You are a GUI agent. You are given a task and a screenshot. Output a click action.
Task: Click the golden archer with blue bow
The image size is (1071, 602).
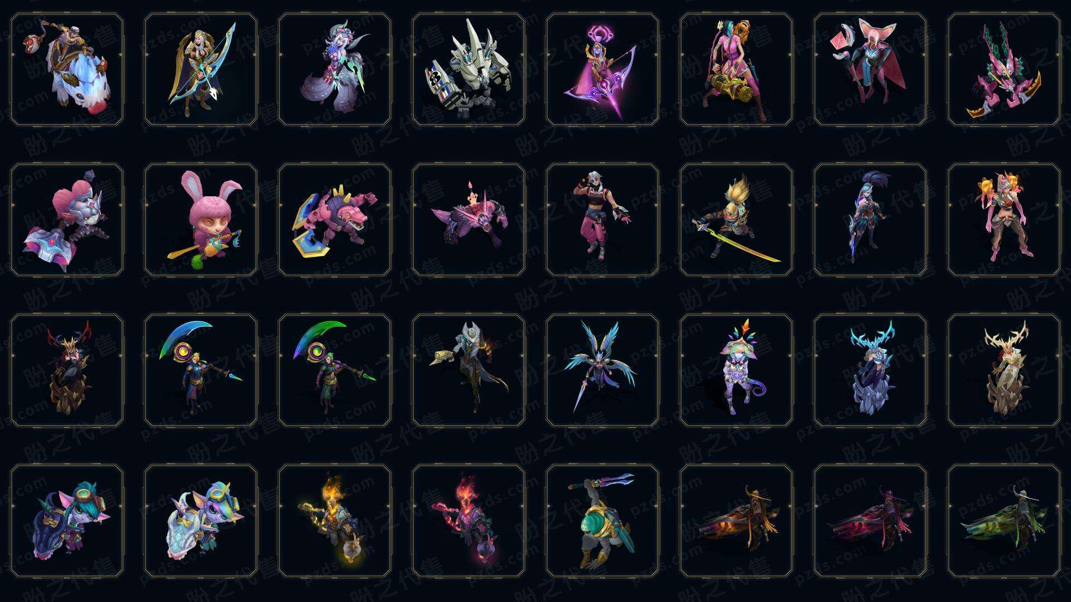[x=201, y=70]
